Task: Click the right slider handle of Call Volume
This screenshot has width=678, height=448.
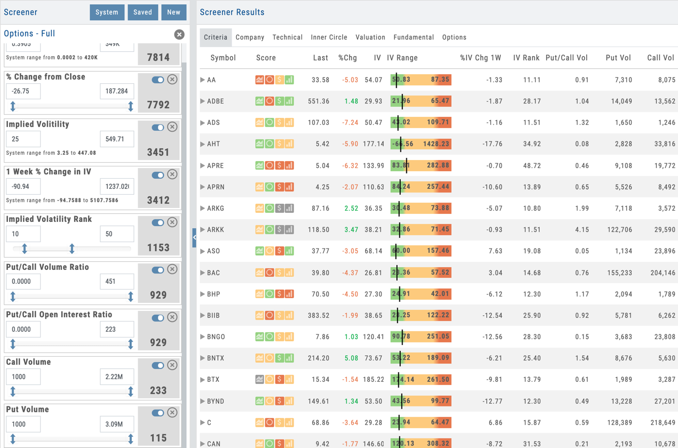Action: [x=131, y=391]
